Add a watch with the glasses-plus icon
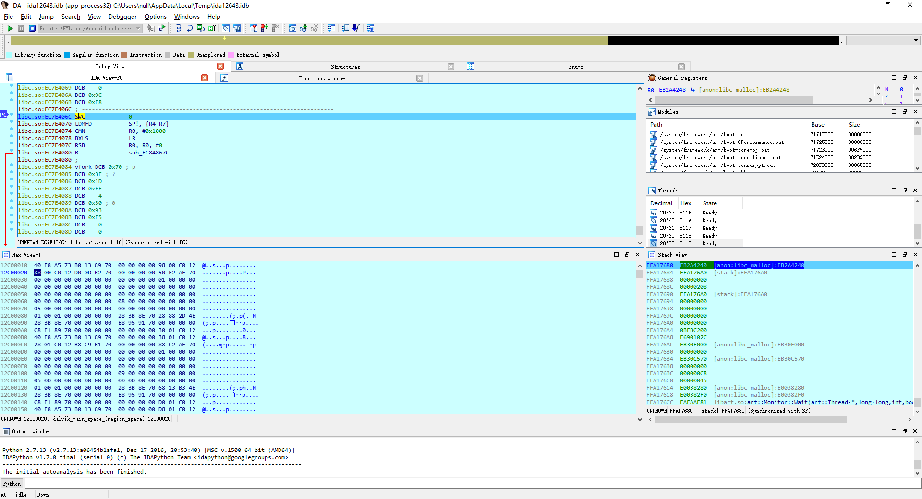922x499 pixels. point(303,28)
